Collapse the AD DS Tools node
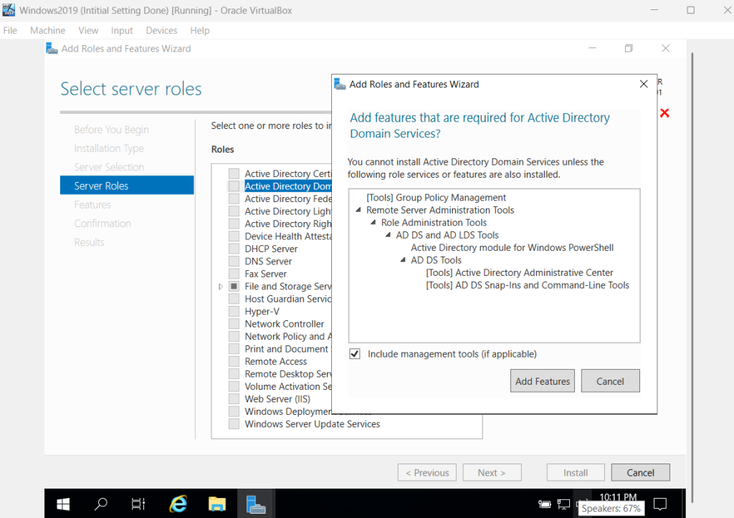Screen dimensions: 734x518 [x=403, y=260]
